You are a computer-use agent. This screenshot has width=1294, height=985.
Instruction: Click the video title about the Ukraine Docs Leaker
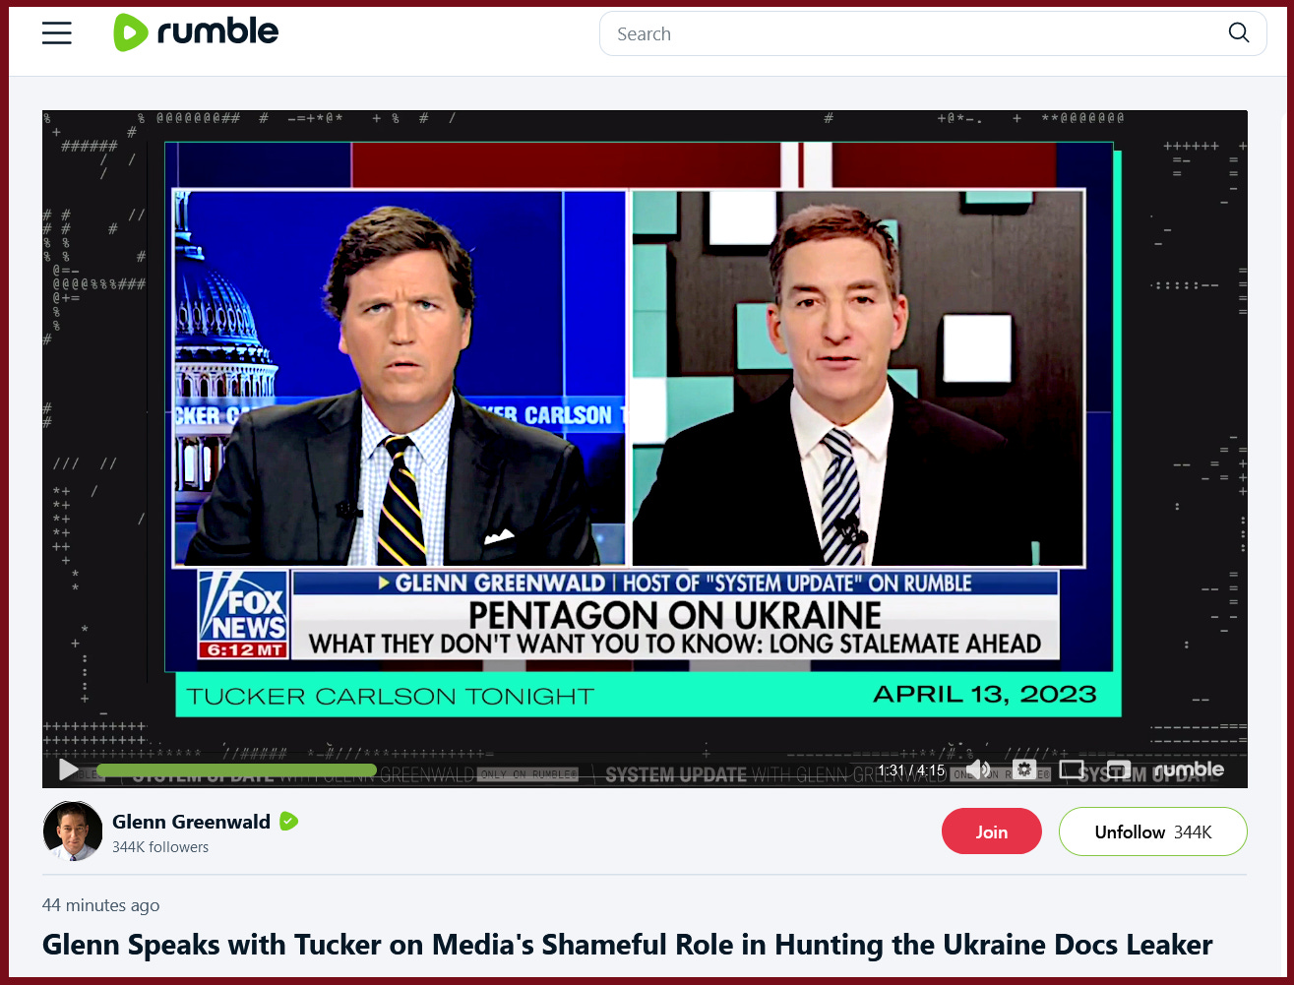click(628, 945)
